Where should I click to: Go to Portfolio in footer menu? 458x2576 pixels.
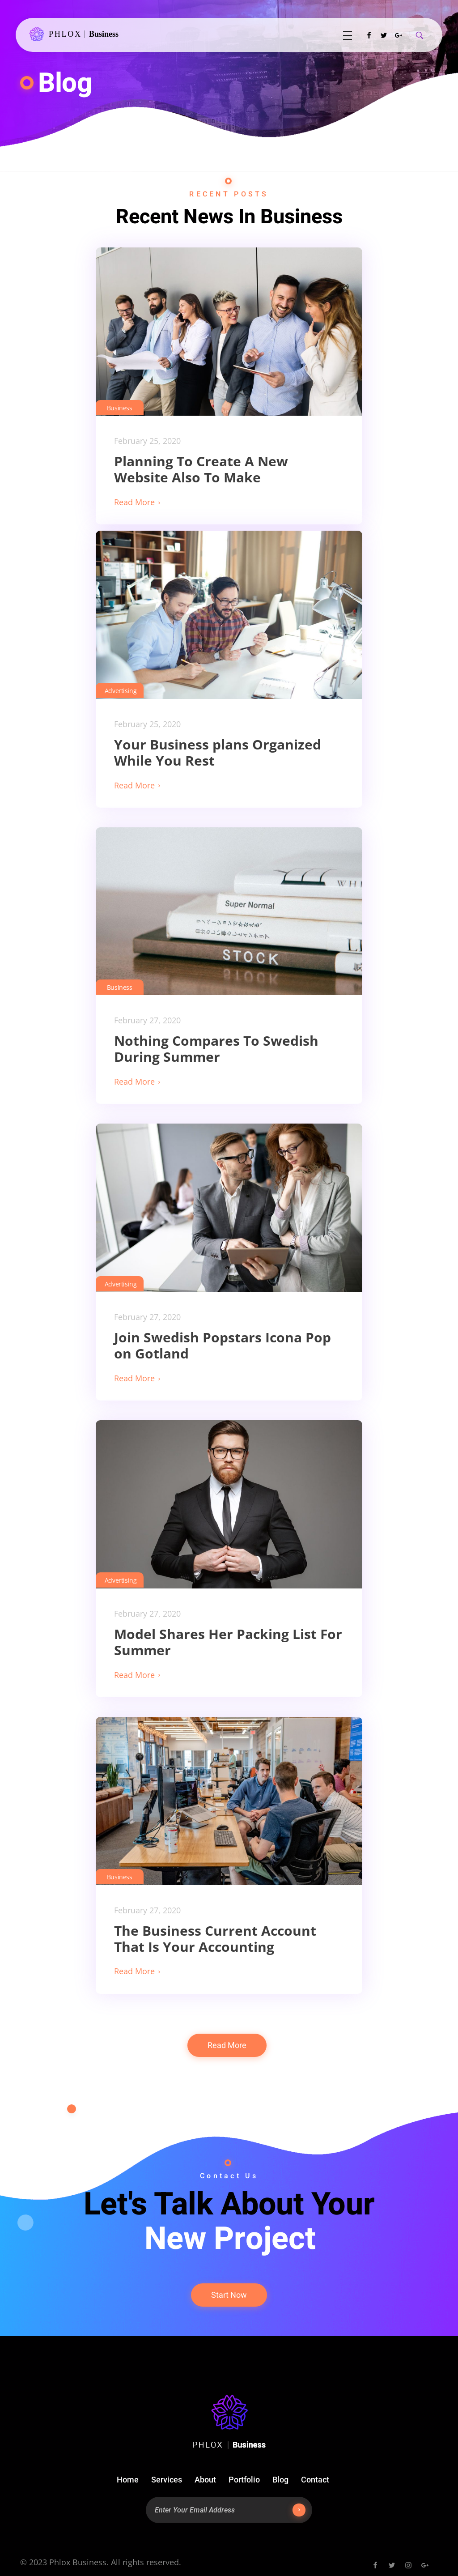click(244, 2479)
